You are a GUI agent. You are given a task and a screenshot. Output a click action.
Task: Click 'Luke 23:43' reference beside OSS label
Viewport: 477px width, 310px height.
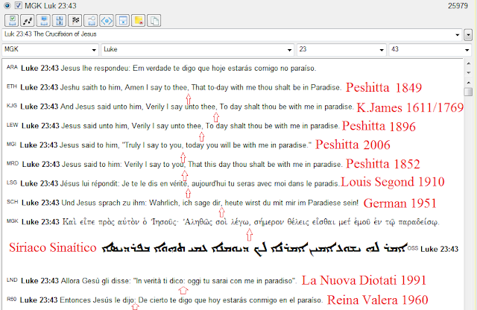439,249
